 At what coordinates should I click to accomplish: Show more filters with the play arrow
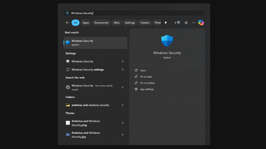(166, 23)
